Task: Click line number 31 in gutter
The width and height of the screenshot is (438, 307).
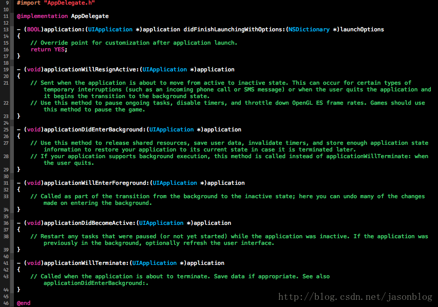Action: (x=6, y=183)
